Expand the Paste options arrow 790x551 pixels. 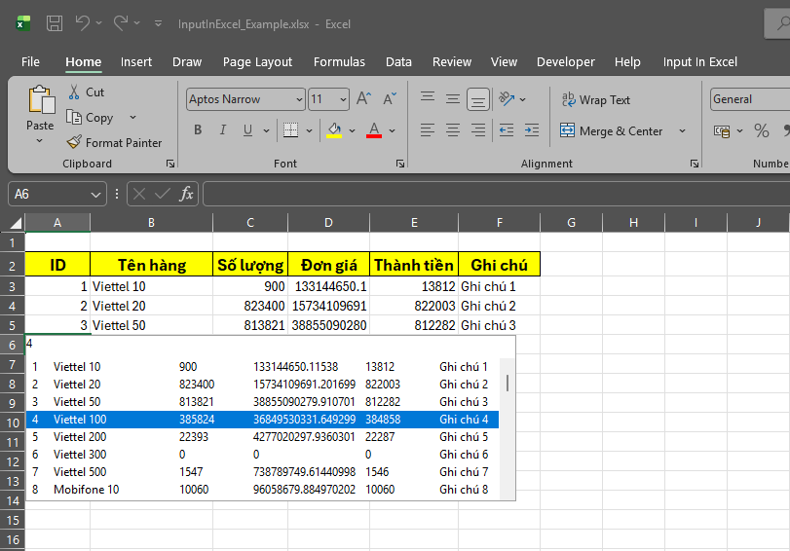pyautogui.click(x=39, y=141)
